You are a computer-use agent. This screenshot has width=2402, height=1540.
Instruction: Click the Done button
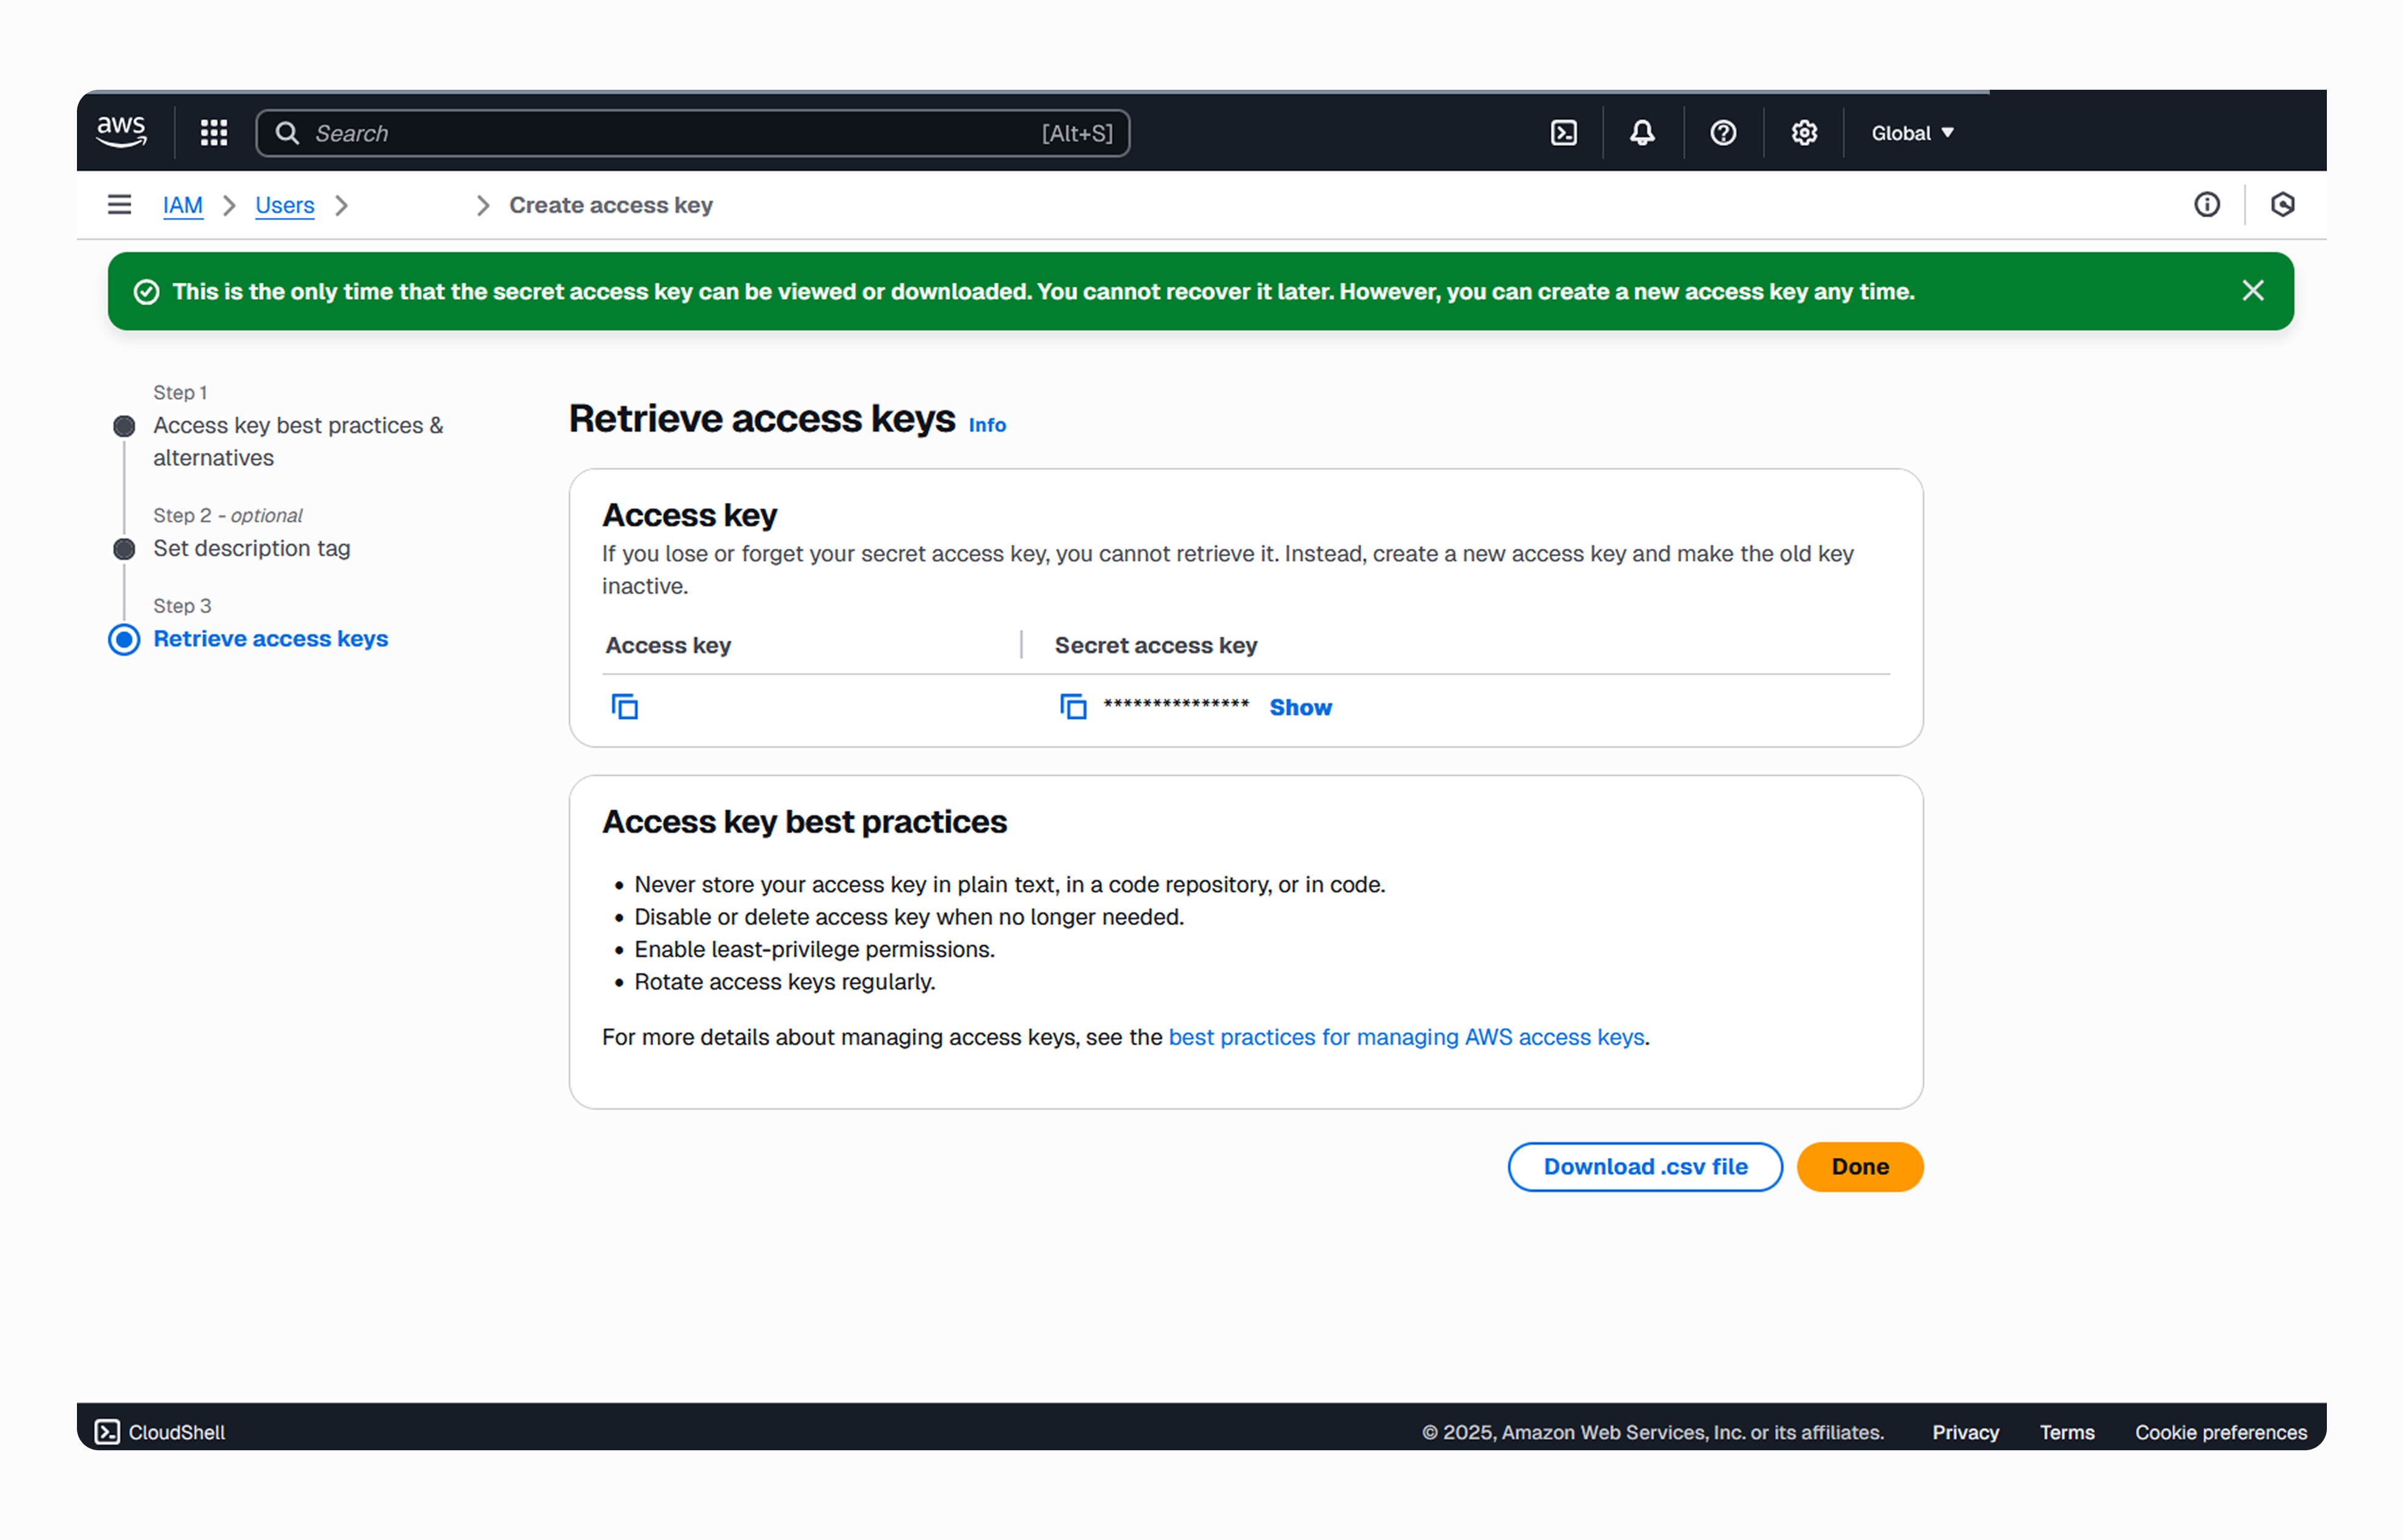coord(1860,1167)
